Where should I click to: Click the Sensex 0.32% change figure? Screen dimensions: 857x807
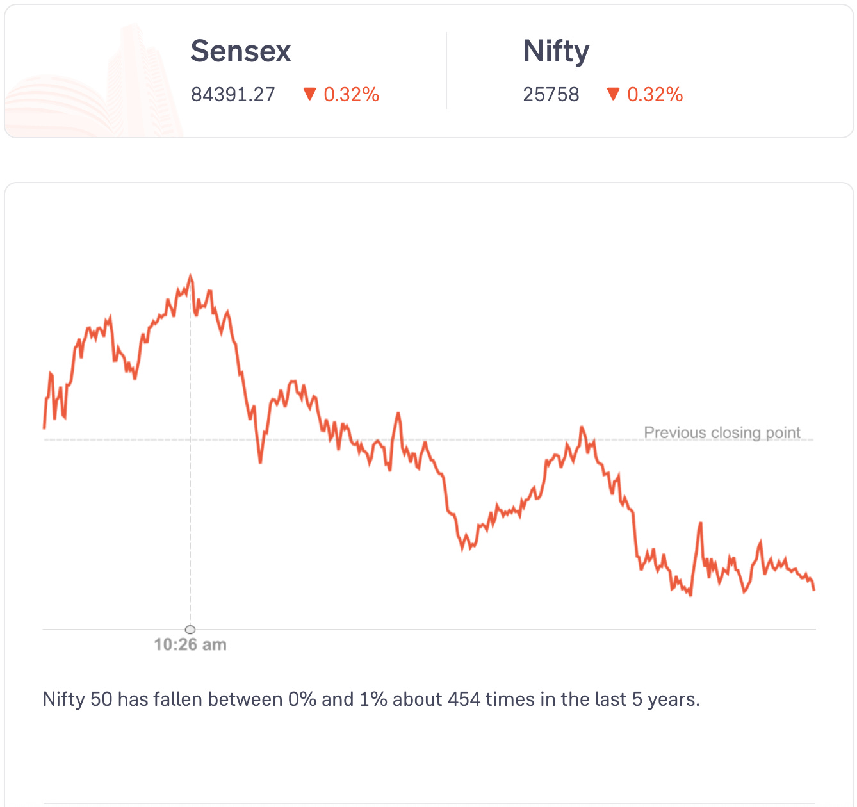pyautogui.click(x=351, y=95)
